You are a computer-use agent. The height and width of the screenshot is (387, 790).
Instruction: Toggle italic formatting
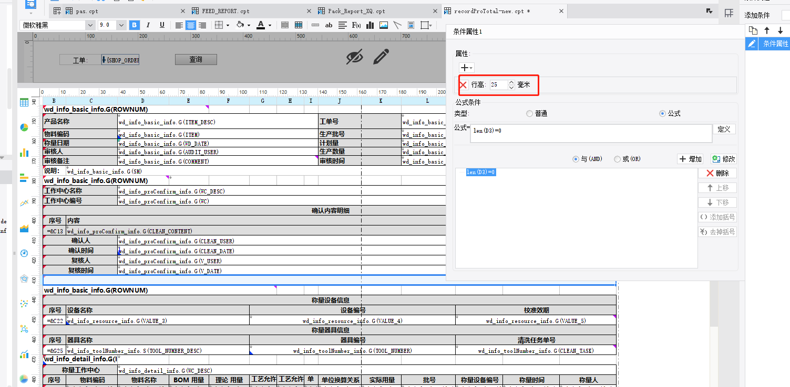[x=148, y=25]
